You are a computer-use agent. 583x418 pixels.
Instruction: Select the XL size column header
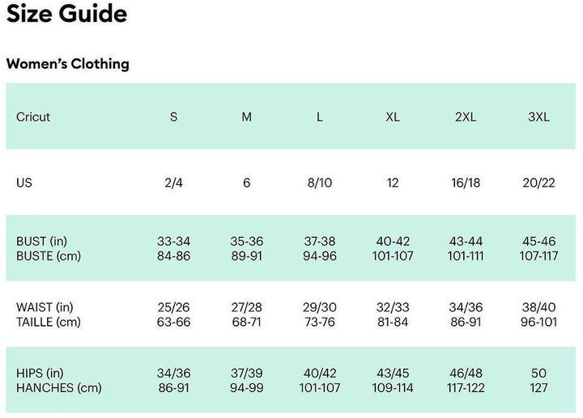click(x=393, y=116)
